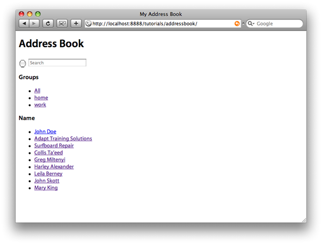Grab the window resize handle corner
The height and width of the screenshot is (244, 322).
click(304, 220)
